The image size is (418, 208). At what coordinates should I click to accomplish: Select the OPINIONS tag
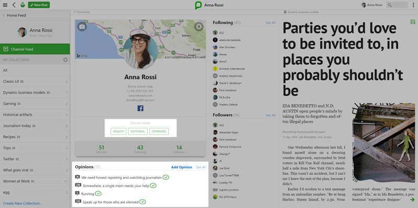tap(159, 131)
